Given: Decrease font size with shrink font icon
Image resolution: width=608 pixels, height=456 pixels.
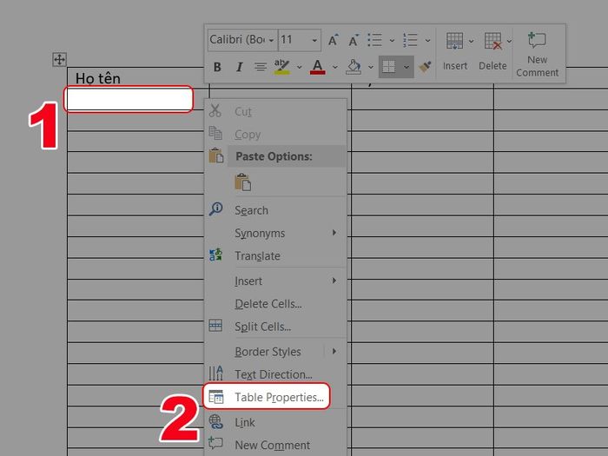Looking at the screenshot, I should pos(354,40).
